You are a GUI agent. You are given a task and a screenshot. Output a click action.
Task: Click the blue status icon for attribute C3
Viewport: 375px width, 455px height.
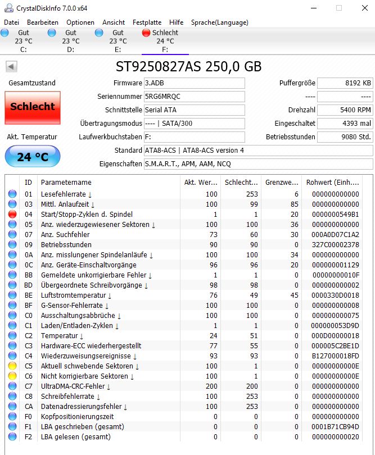[x=12, y=345]
